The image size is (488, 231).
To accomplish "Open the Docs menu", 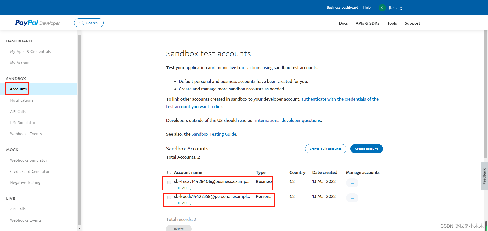I will (x=343, y=23).
